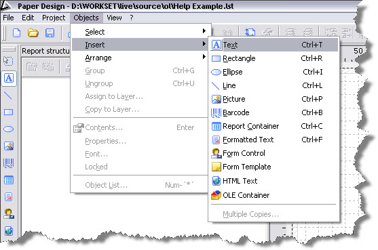Image resolution: width=378 pixels, height=250 pixels.
Task: Click the Ungroup menu entry
Action: click(140, 83)
